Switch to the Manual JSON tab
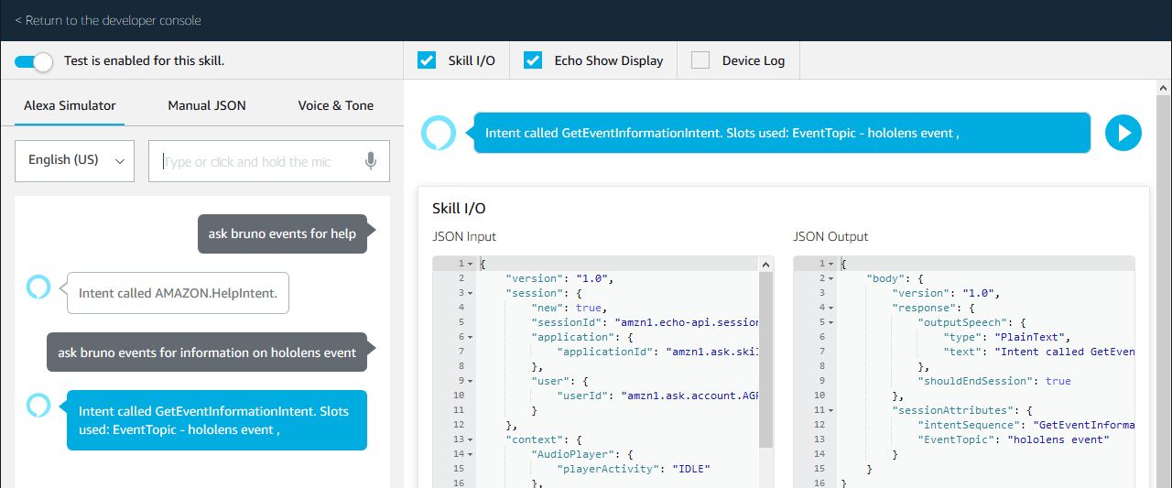 coord(207,105)
